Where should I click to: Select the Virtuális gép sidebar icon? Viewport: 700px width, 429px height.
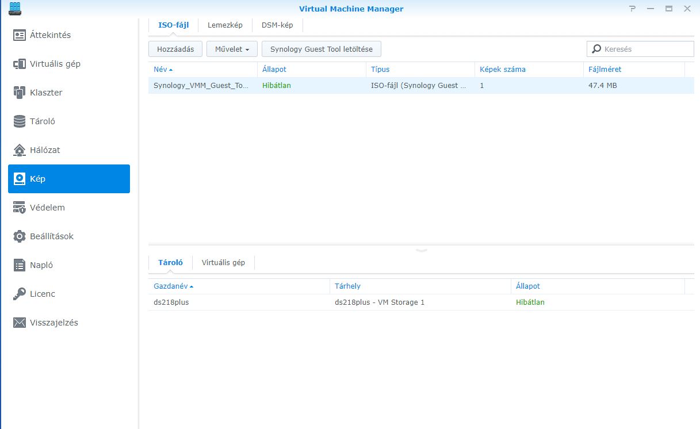pos(20,64)
